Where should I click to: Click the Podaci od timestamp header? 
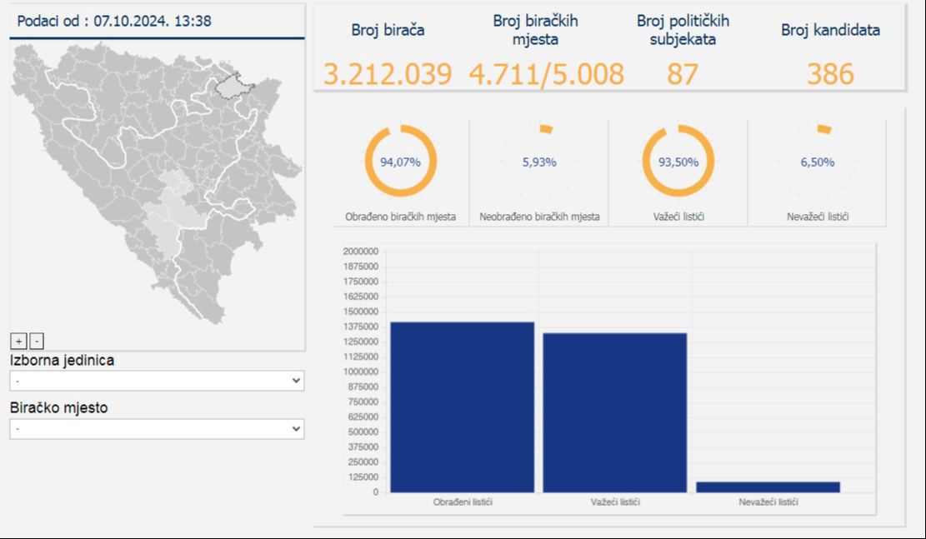pos(114,22)
